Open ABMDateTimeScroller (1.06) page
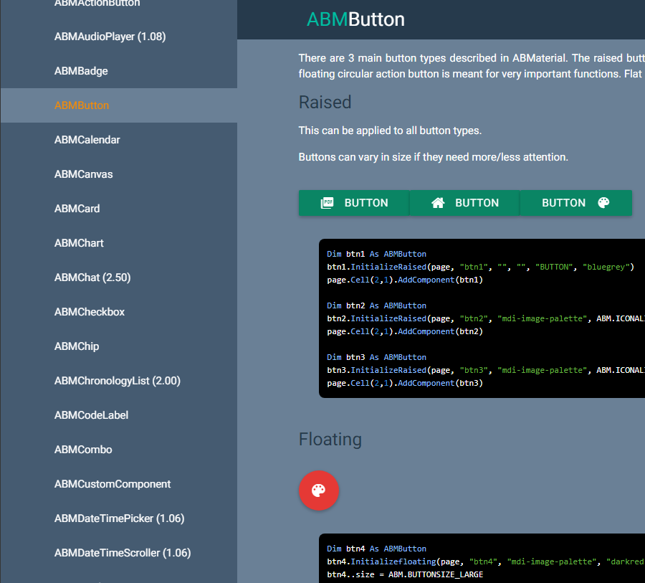Image resolution: width=645 pixels, height=583 pixels. [x=122, y=553]
